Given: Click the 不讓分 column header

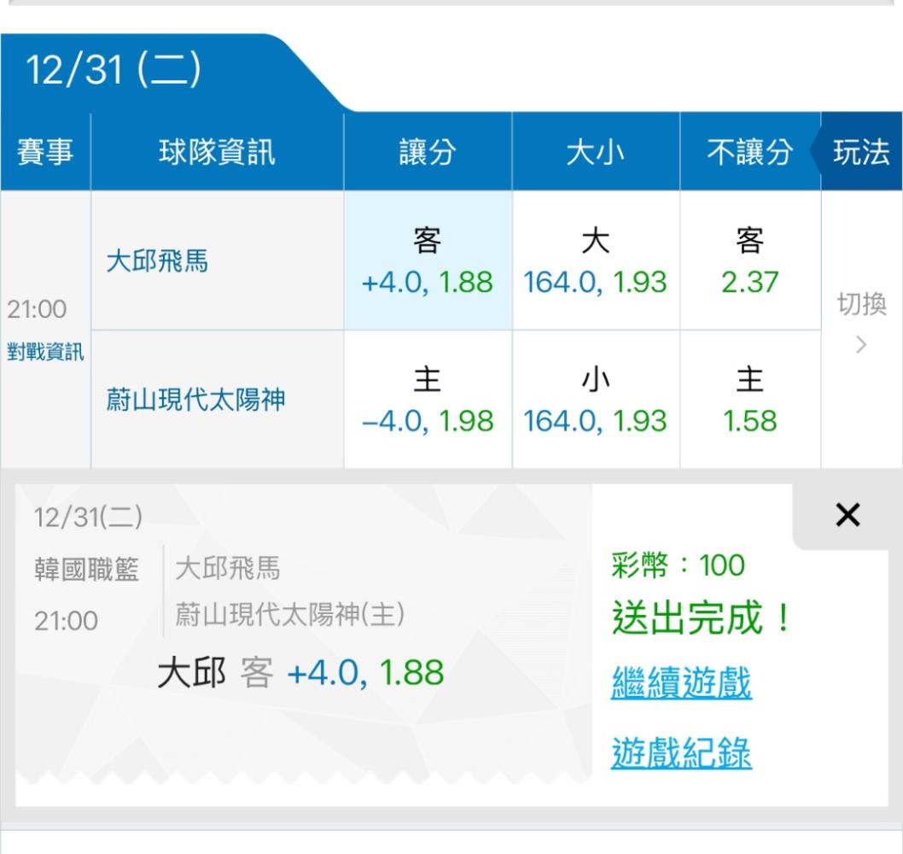Looking at the screenshot, I should click(x=750, y=151).
